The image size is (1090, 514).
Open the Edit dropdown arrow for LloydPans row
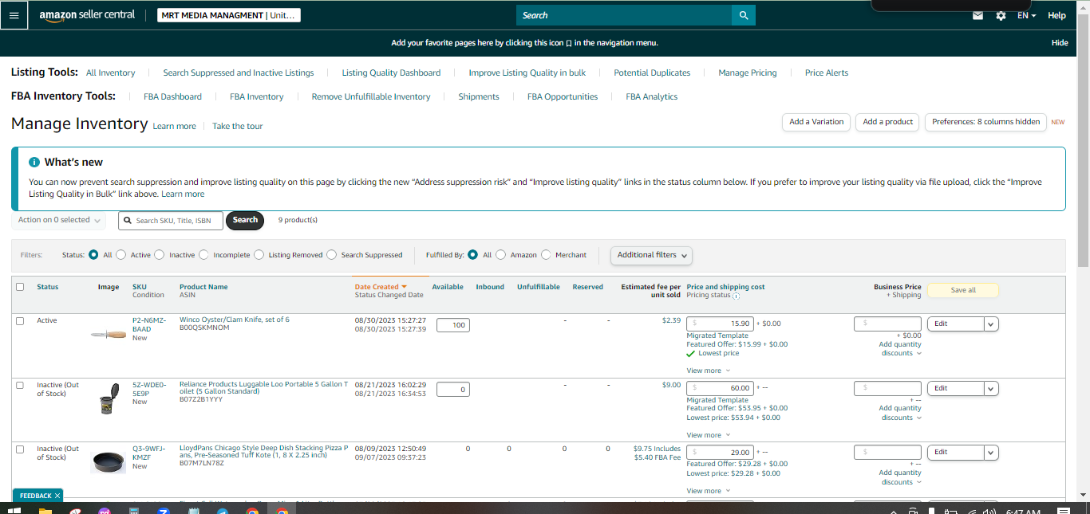[991, 453]
